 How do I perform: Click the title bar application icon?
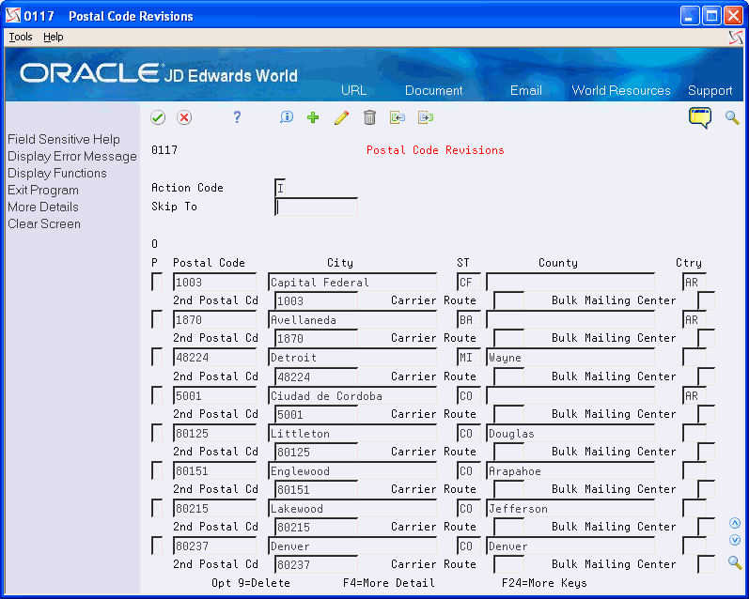coord(13,16)
